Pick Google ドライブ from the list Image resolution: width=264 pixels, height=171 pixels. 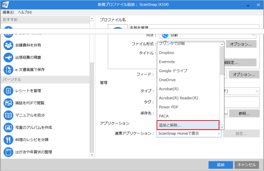click(173, 71)
